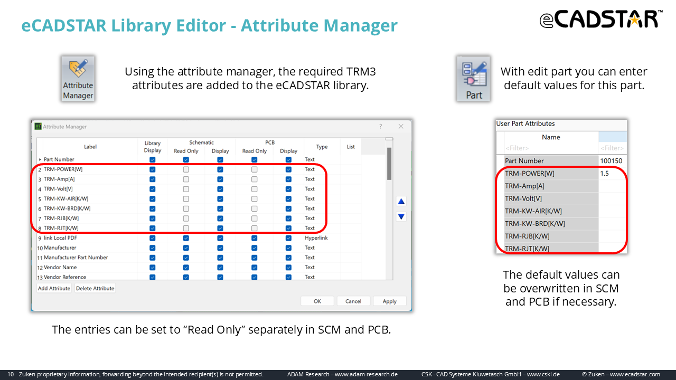
Task: Select TRM-KW-BRD[K/W] in User Part Attributes
Action: (x=535, y=223)
